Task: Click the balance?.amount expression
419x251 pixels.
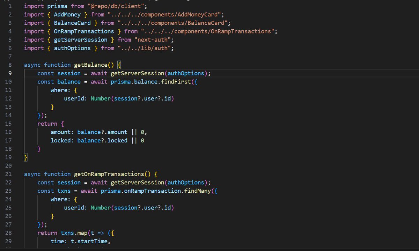Action: click(102, 132)
